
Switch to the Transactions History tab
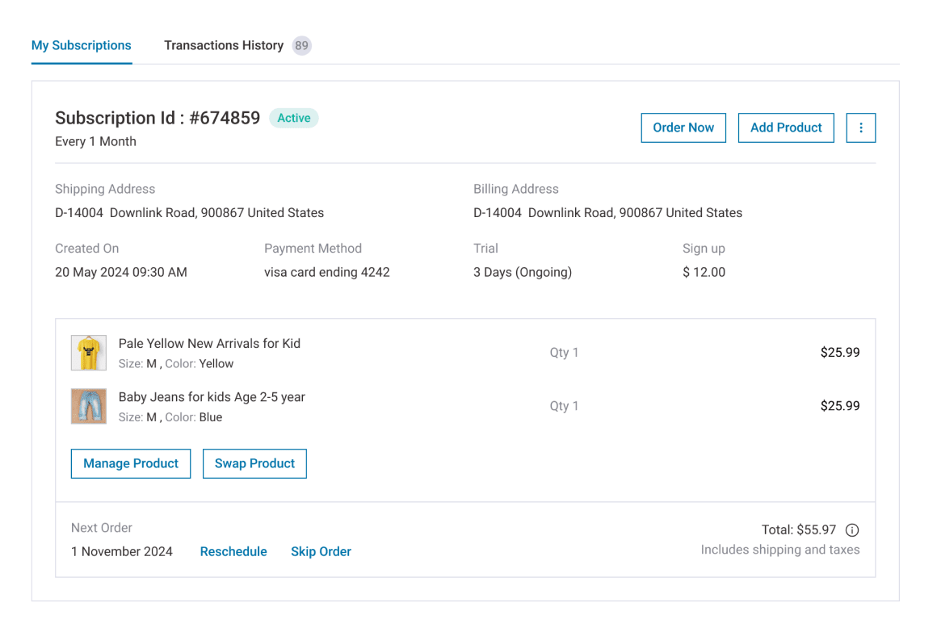[224, 45]
